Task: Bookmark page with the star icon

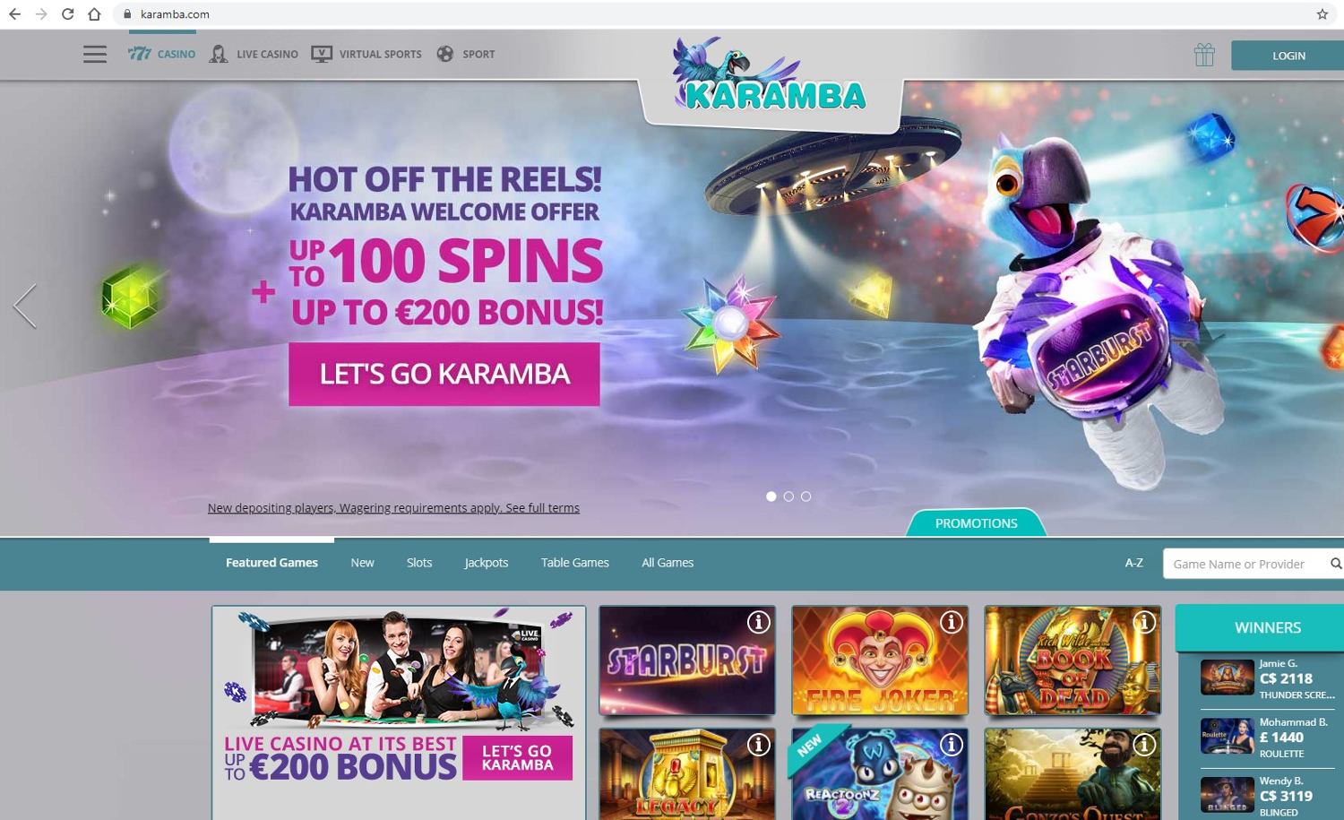Action: (1322, 14)
